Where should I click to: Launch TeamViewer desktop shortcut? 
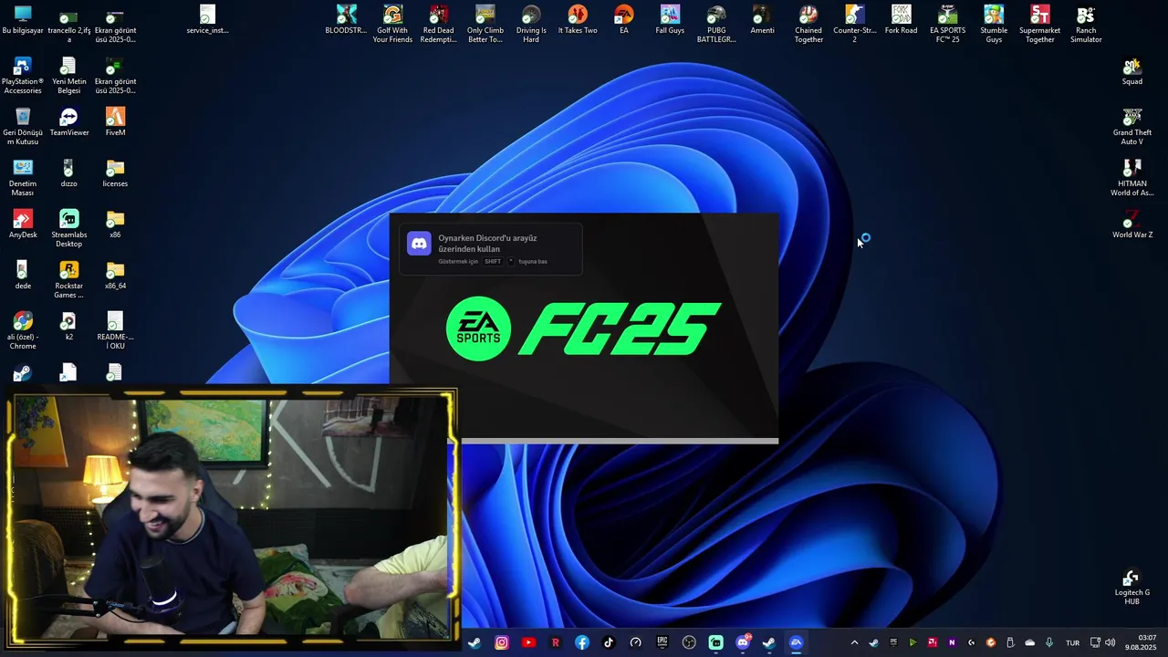(68, 122)
